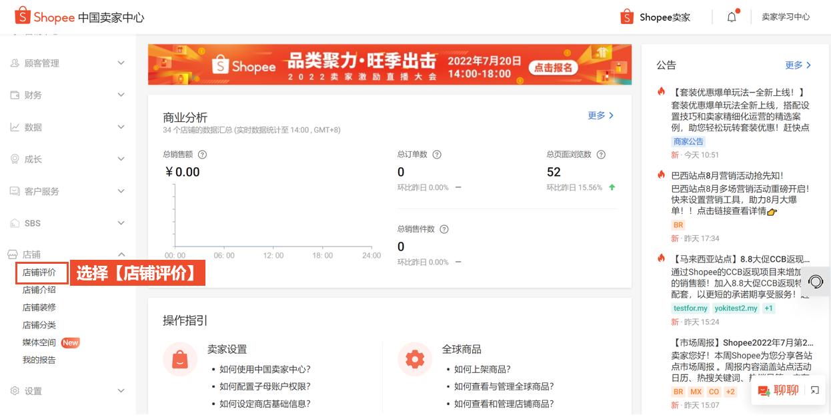Click the 卖家设置 shopping bag icon
831x417 pixels.
(180, 359)
